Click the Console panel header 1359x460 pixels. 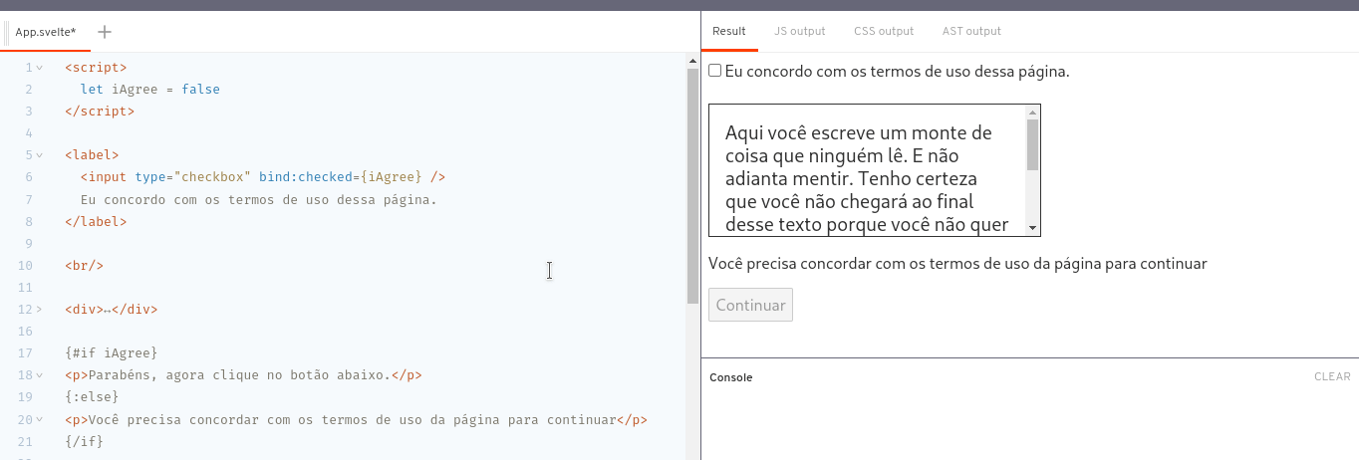click(730, 377)
